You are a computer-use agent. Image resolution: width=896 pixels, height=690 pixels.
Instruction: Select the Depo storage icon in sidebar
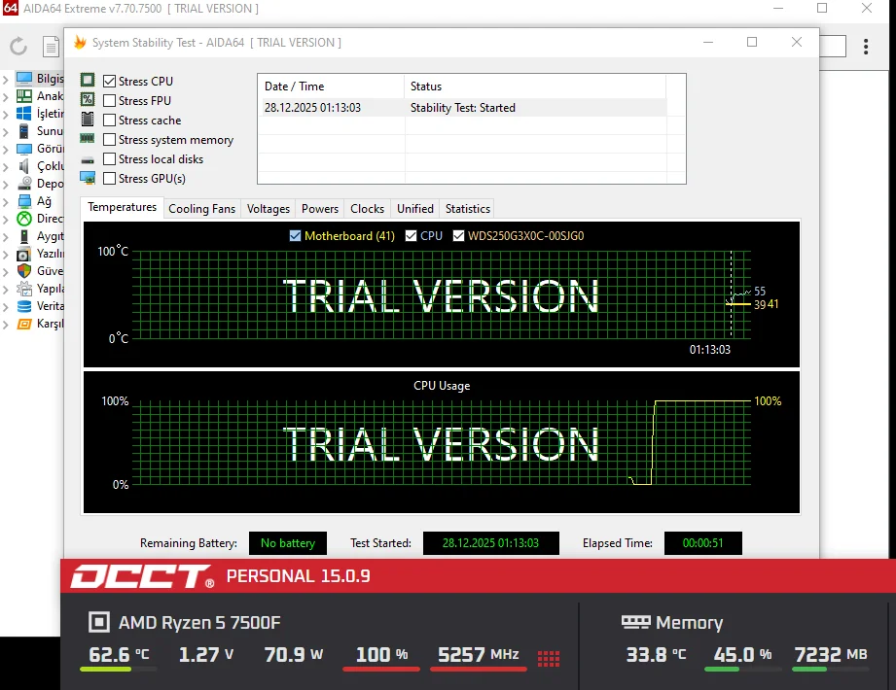[24, 184]
